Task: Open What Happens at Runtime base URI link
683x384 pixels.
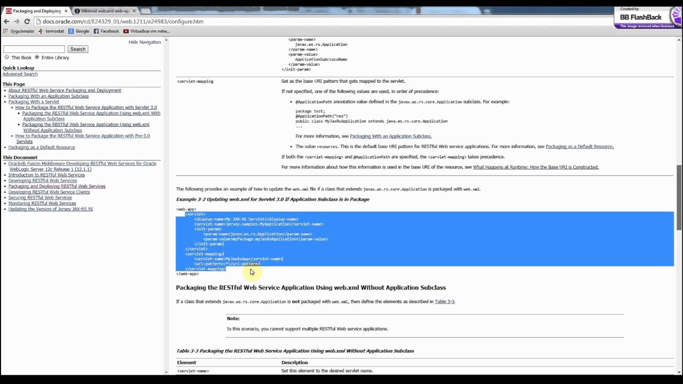Action: point(536,167)
